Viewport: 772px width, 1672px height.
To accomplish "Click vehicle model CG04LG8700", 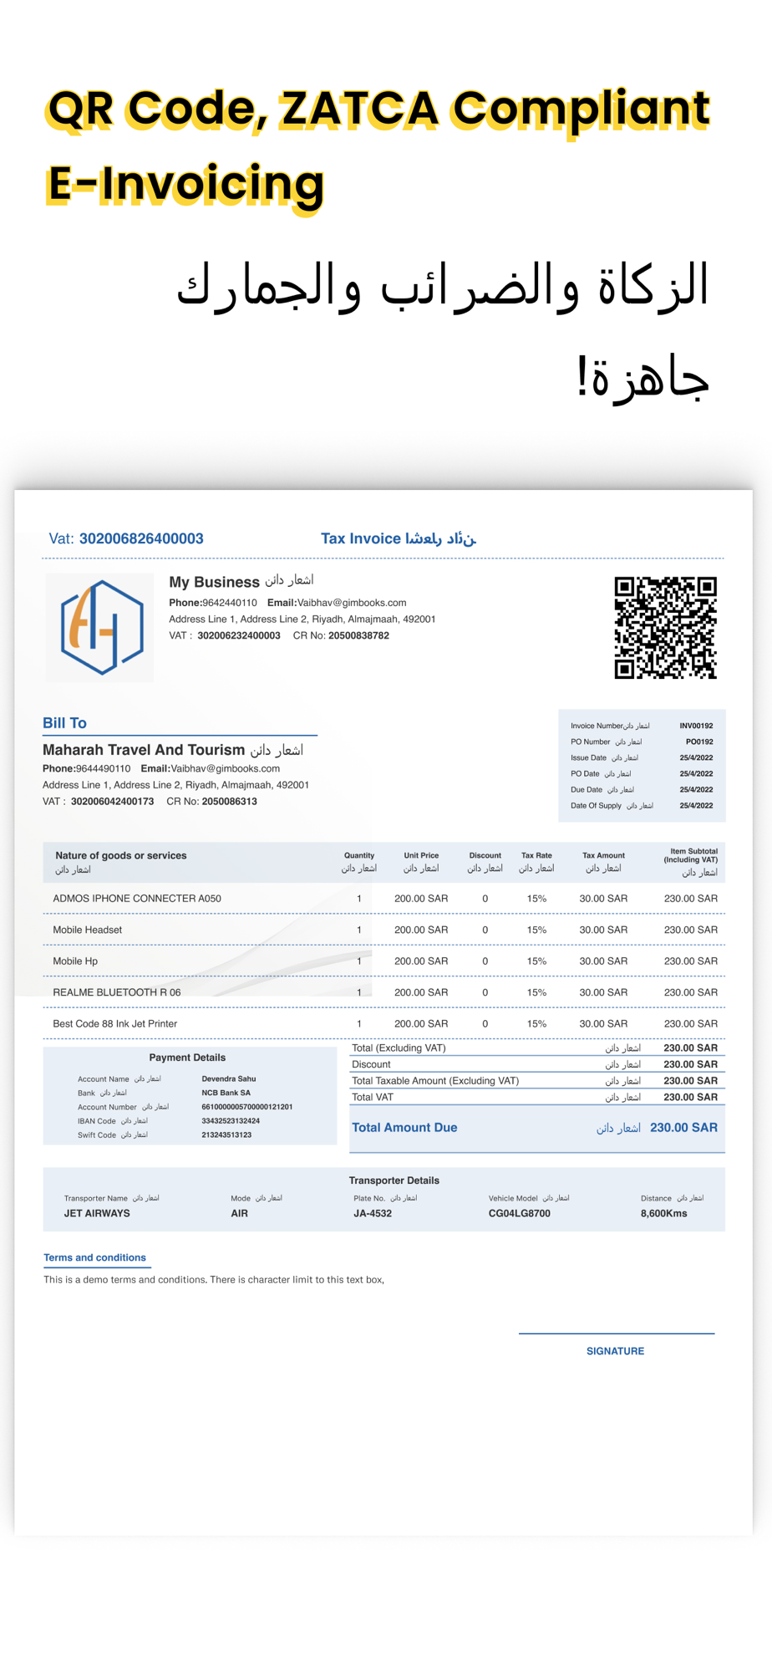I will tap(520, 1213).
